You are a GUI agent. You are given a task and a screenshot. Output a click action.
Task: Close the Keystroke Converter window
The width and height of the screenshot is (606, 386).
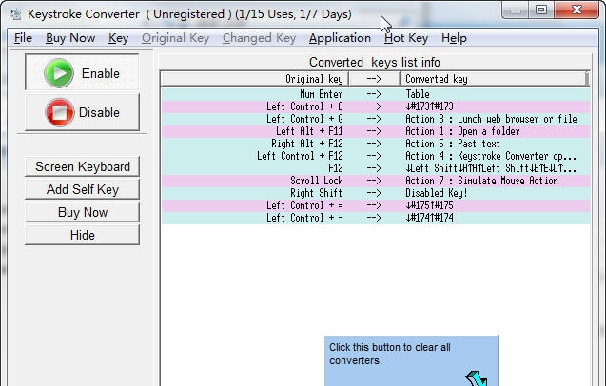point(577,10)
